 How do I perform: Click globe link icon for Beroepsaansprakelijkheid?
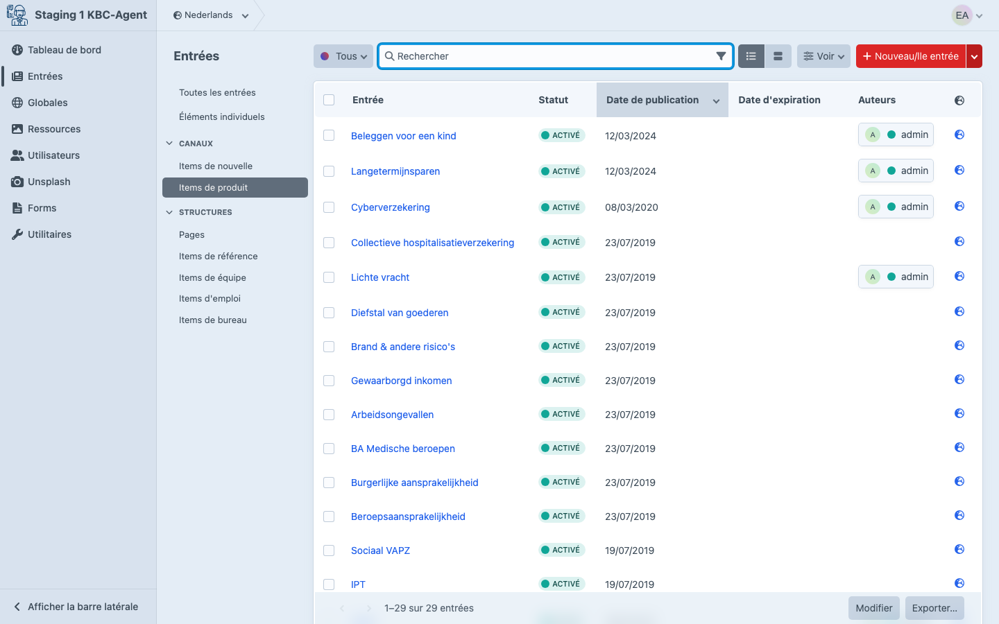(959, 515)
